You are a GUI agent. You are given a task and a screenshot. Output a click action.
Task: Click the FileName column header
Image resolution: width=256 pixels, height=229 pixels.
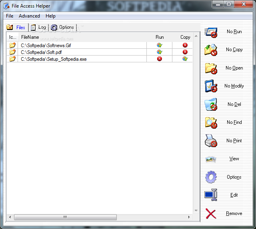[x=30, y=37]
